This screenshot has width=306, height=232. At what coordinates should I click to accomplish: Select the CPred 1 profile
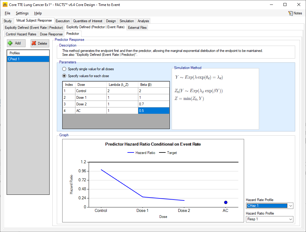pos(28,59)
